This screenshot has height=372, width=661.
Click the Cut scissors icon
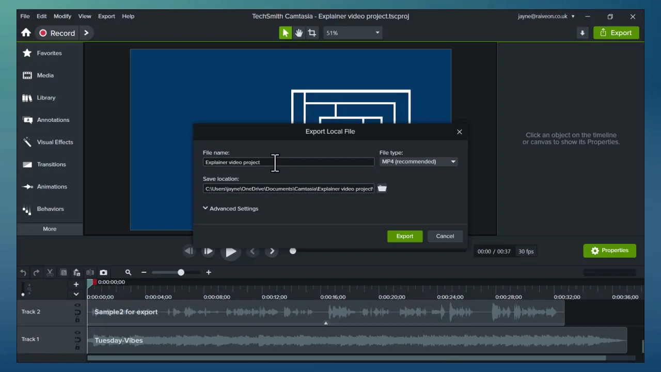coord(50,272)
